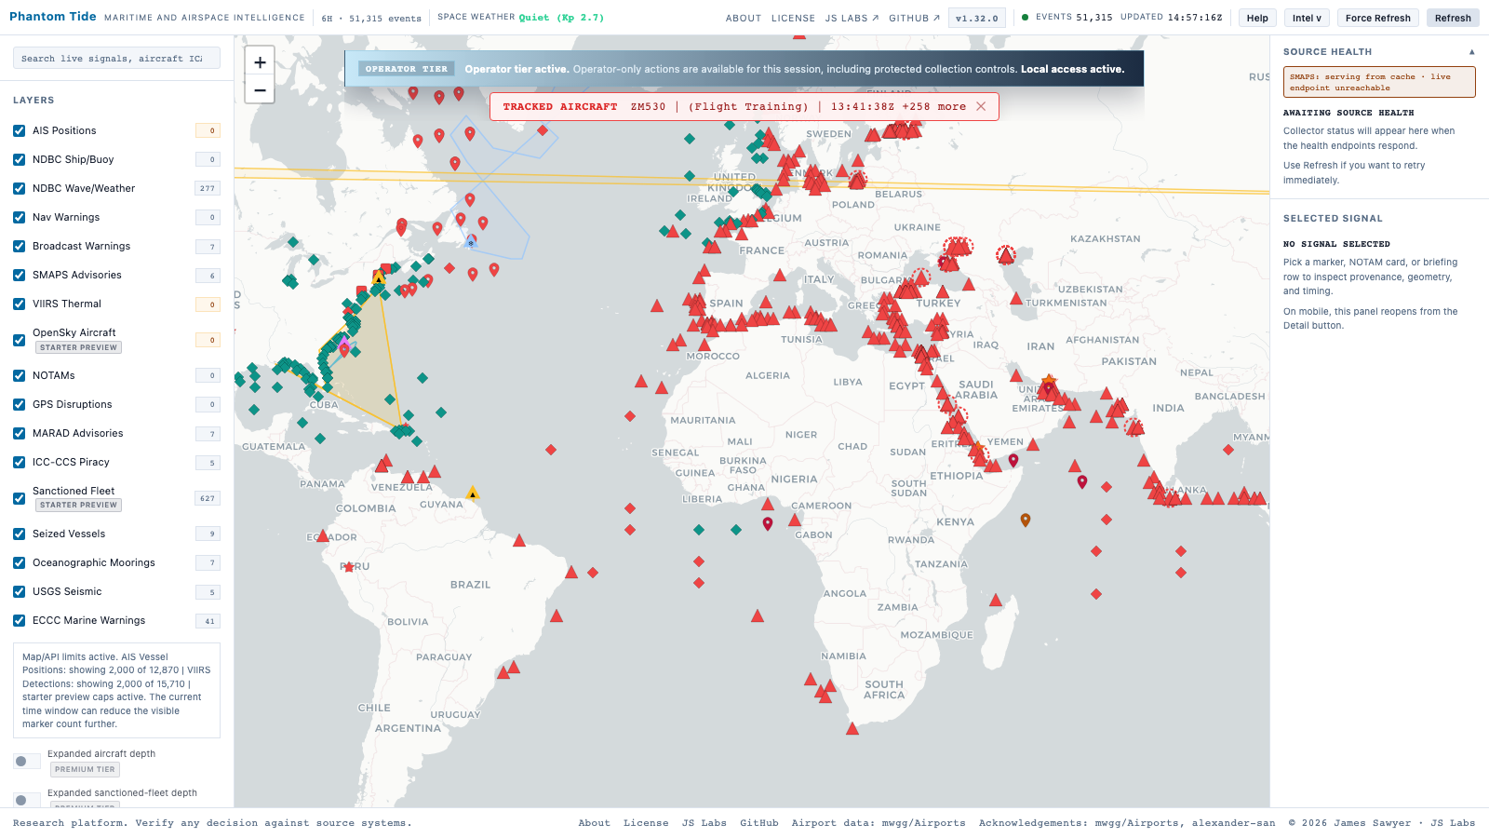Click the 277 count beside NDBC Wave/Weather

tap(208, 188)
